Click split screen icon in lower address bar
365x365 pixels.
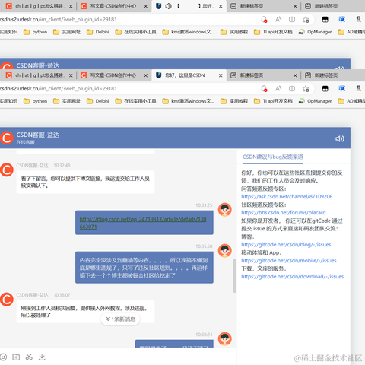[x=292, y=89]
